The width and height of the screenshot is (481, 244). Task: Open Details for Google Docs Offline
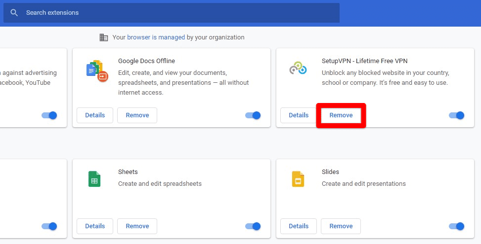[95, 115]
